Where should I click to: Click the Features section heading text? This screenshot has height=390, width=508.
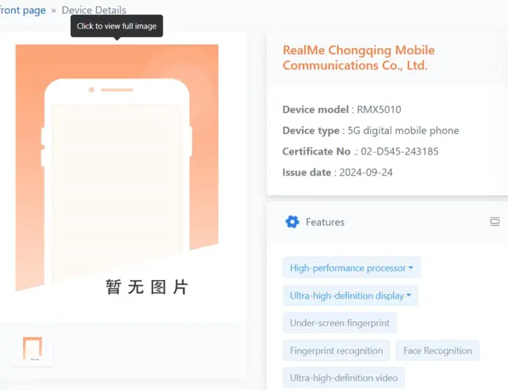pos(325,222)
